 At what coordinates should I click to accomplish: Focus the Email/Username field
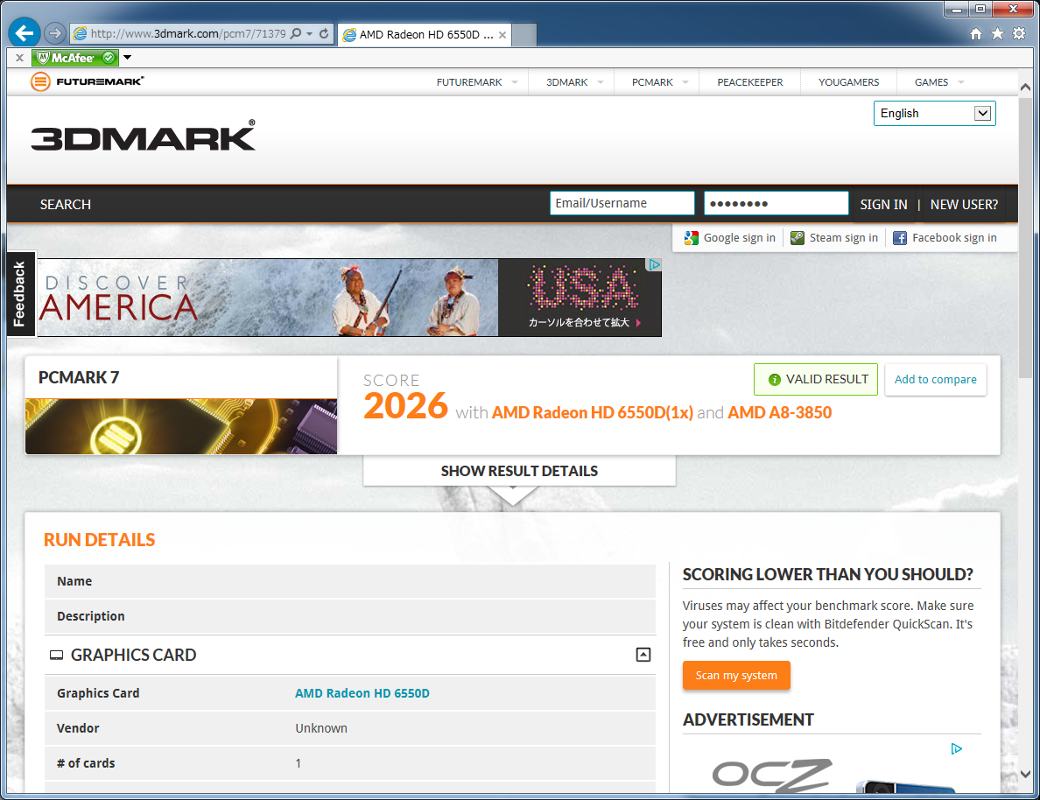[622, 203]
